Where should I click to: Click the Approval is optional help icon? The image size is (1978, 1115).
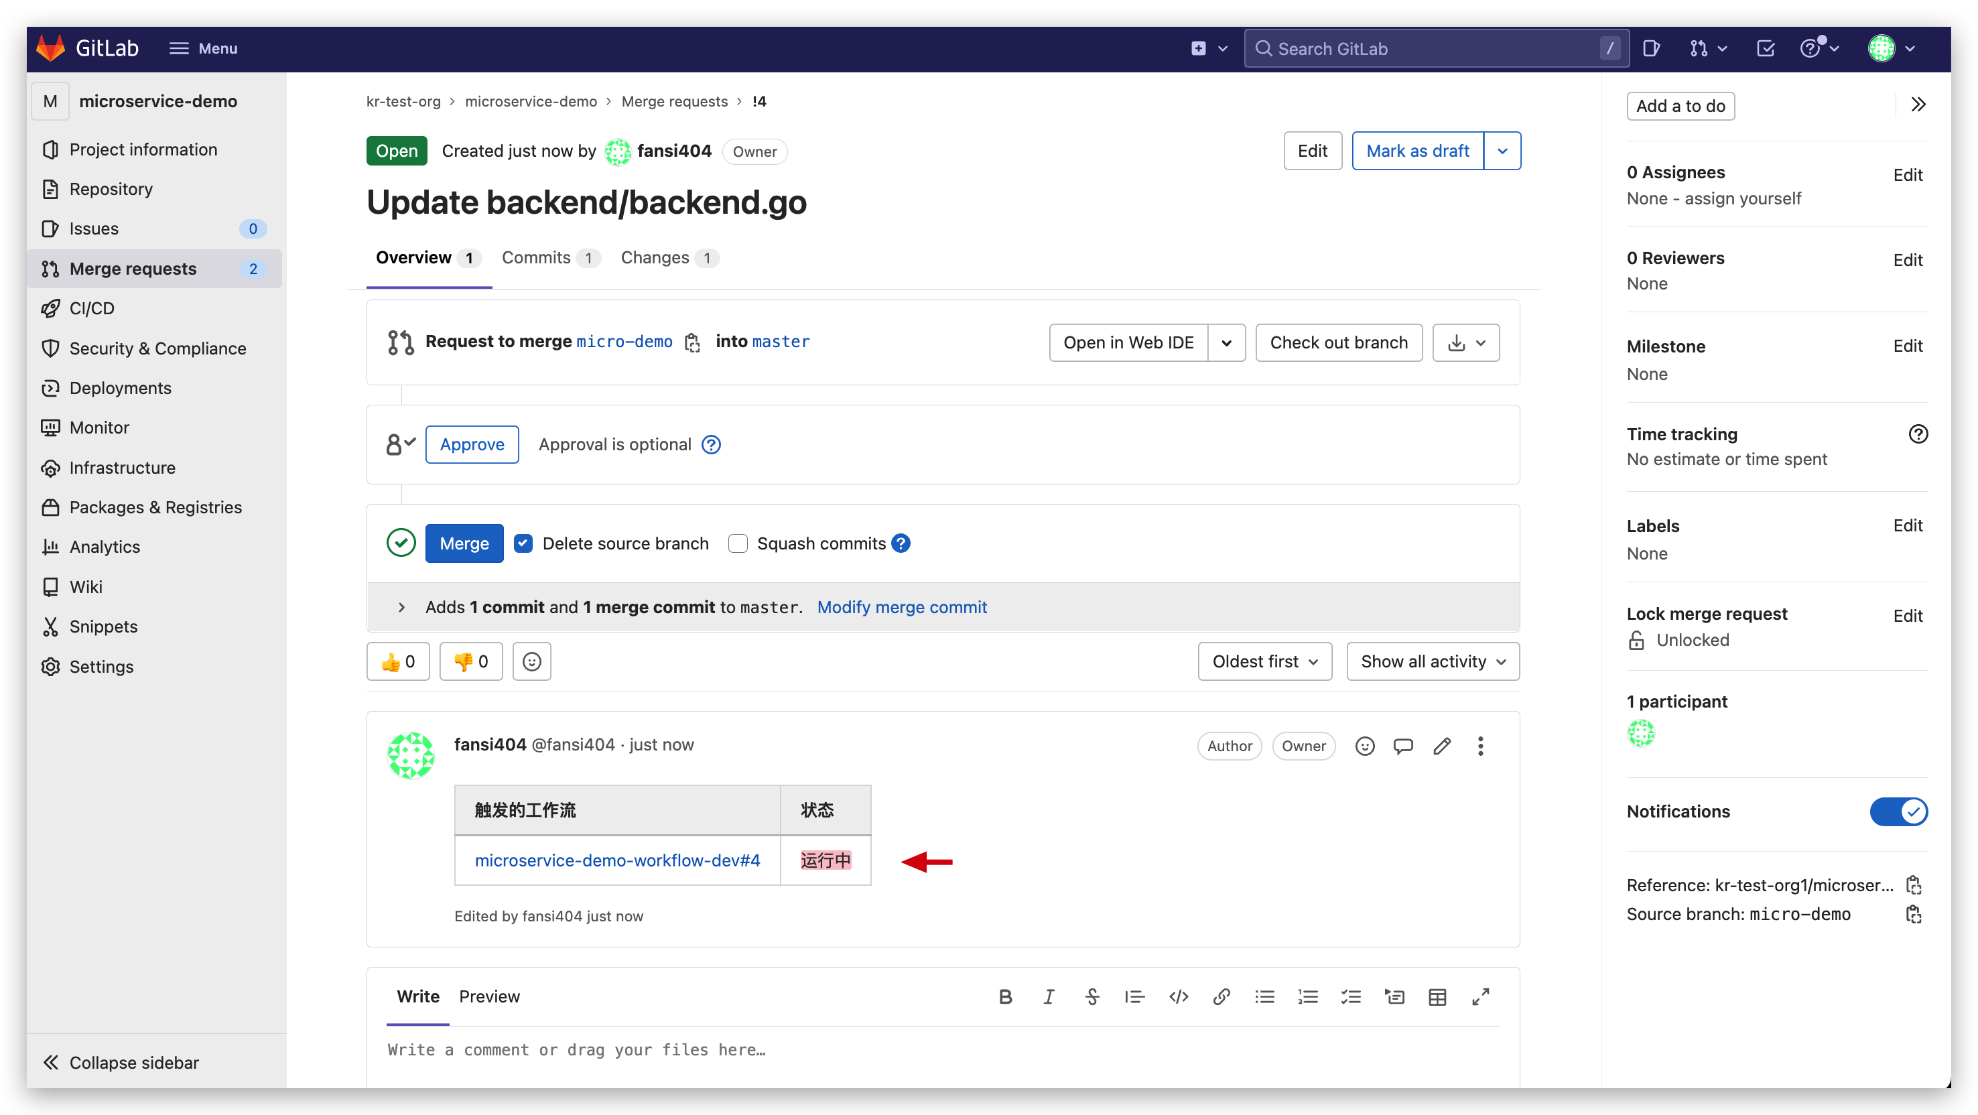[711, 445]
